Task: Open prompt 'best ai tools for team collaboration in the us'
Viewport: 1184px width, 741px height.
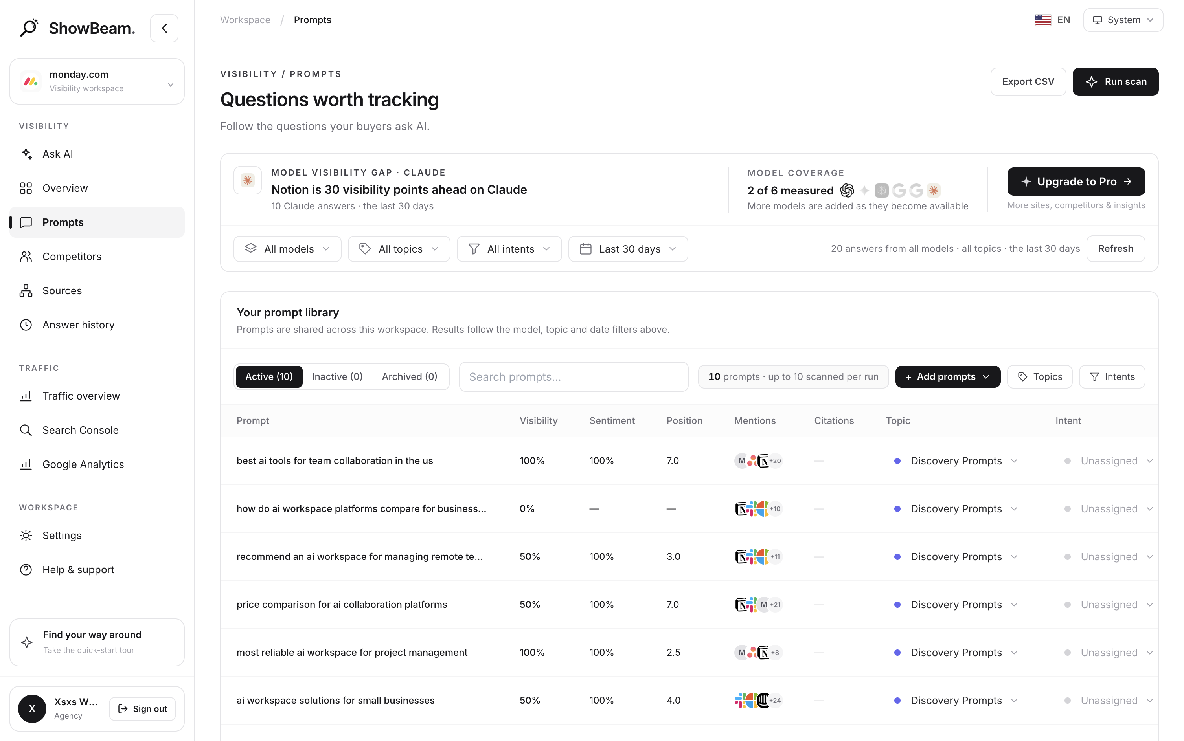Action: pos(335,461)
